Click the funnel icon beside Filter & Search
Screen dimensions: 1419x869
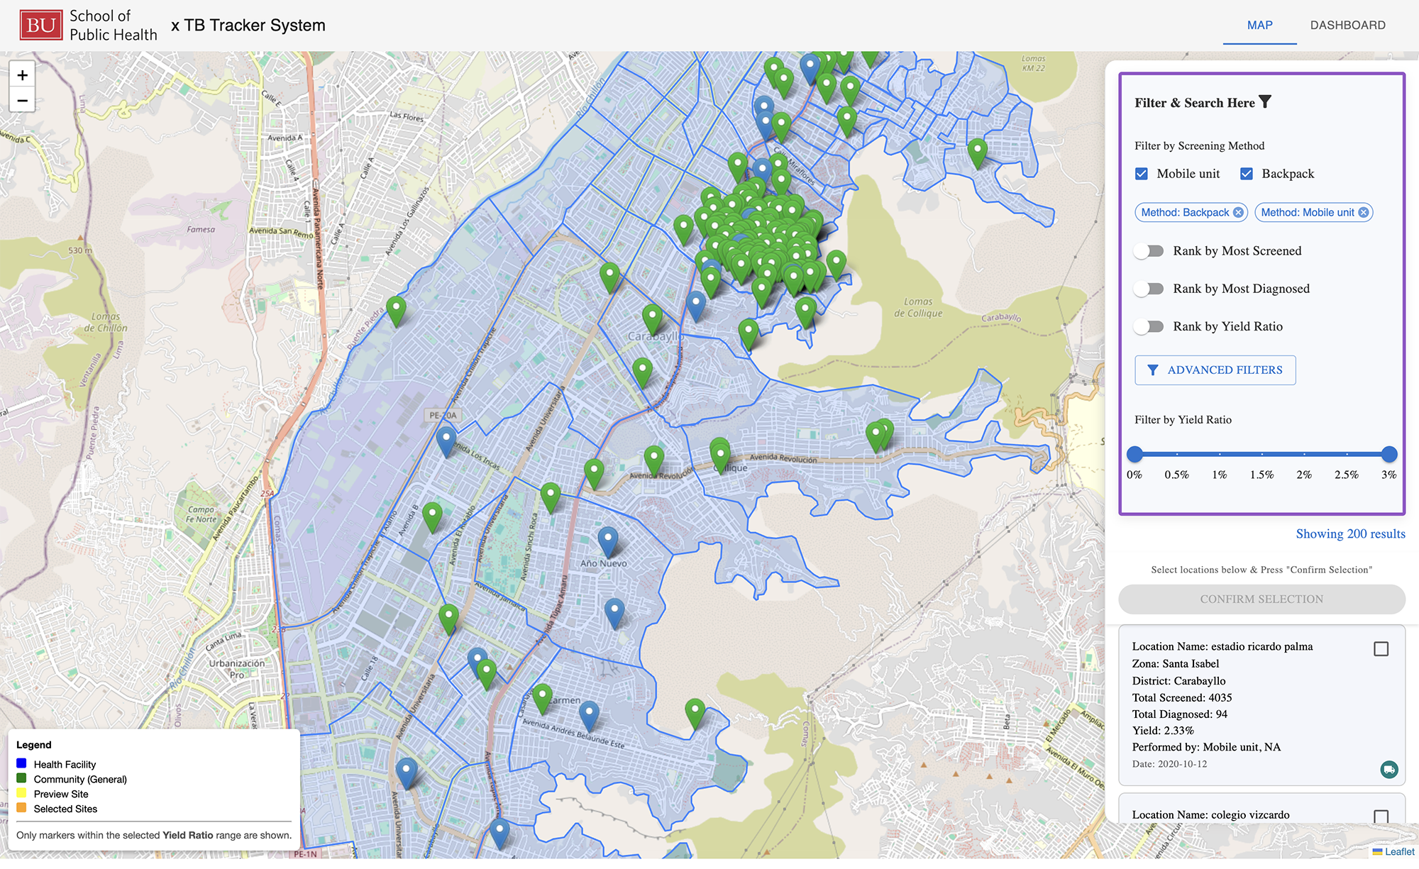tap(1265, 102)
